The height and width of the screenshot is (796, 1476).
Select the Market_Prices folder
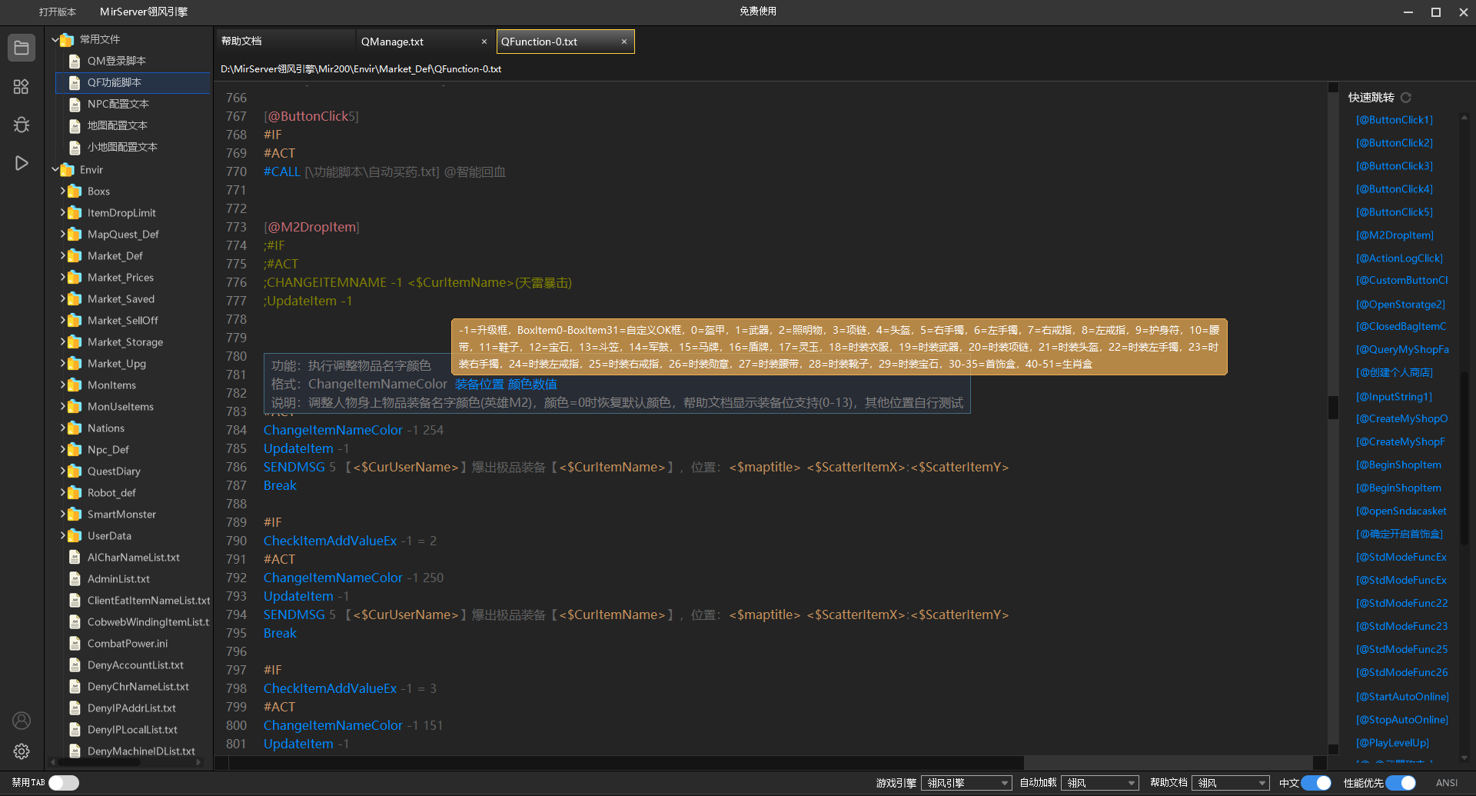click(x=121, y=277)
